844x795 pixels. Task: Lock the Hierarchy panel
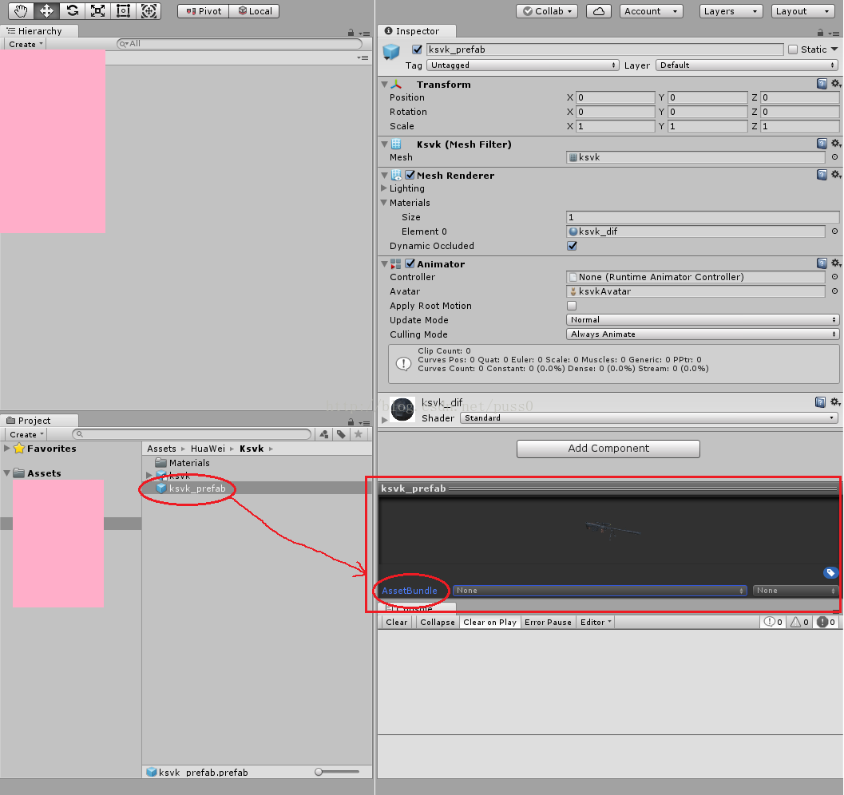(x=351, y=32)
